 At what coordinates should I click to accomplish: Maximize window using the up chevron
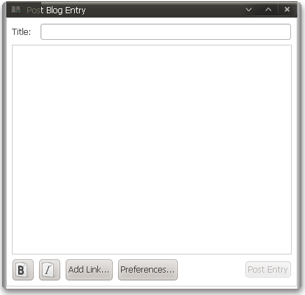pyautogui.click(x=269, y=10)
